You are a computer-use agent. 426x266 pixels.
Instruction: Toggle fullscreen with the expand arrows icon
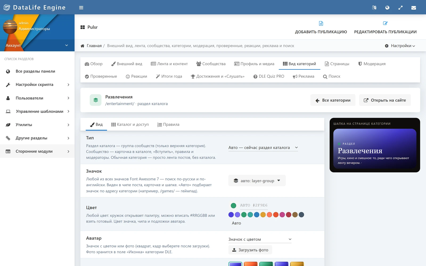(x=400, y=8)
